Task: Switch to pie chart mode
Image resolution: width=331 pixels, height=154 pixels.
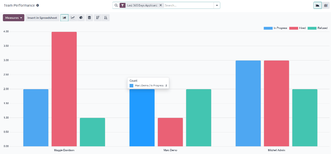Action: (81, 18)
